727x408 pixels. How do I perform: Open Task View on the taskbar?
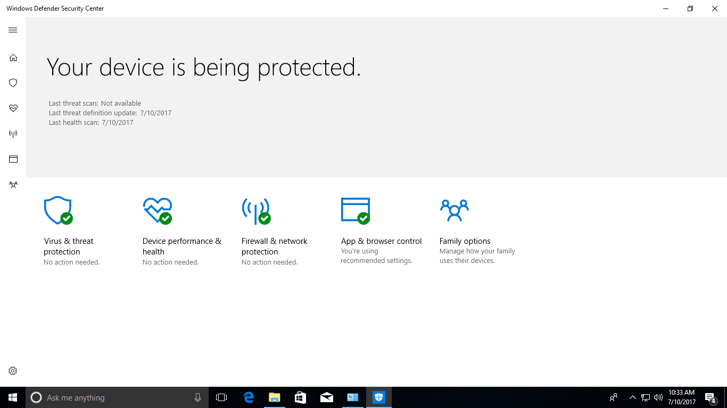(x=221, y=397)
